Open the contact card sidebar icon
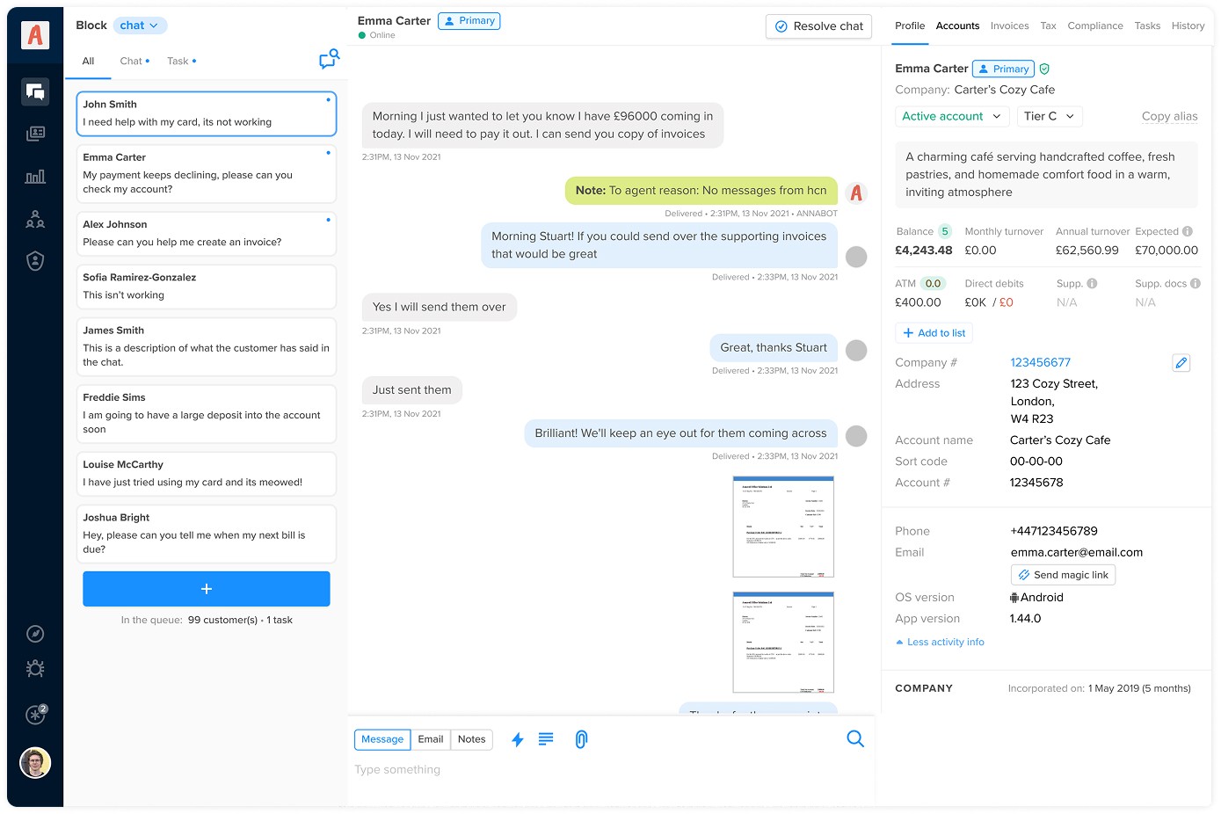The width and height of the screenshot is (1221, 814). pyautogui.click(x=35, y=134)
